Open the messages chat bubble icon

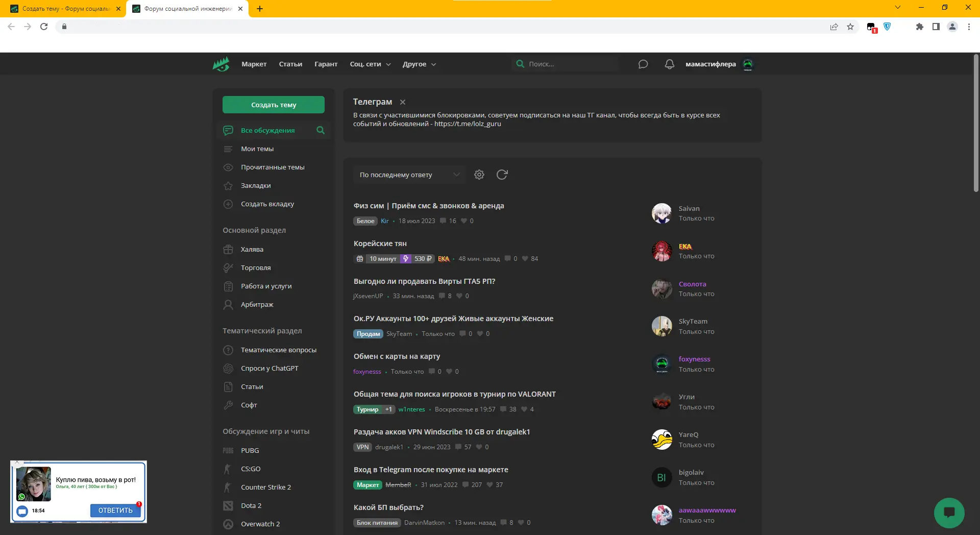click(x=643, y=64)
